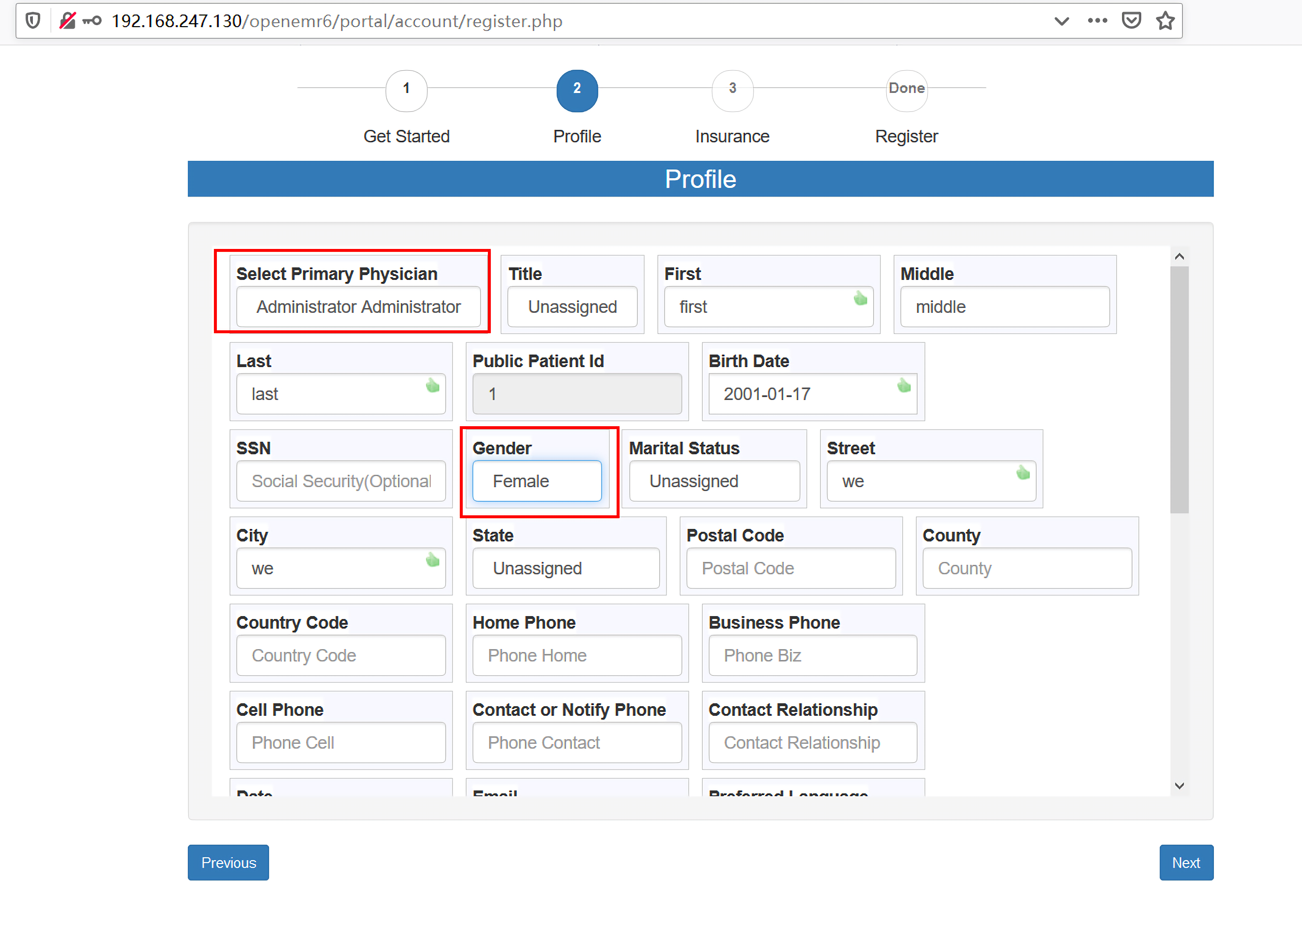Bookmark this page with the star icon
The image size is (1302, 927).
coord(1165,21)
